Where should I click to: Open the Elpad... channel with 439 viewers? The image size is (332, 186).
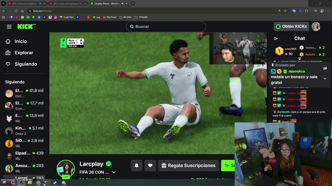(x=25, y=156)
